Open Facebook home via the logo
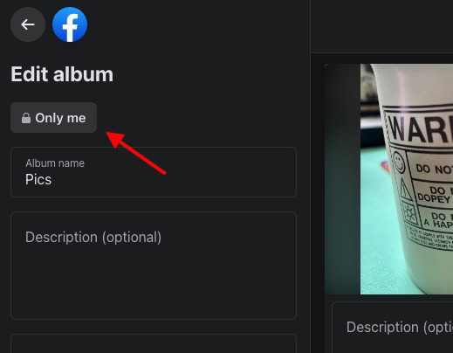 click(x=70, y=24)
